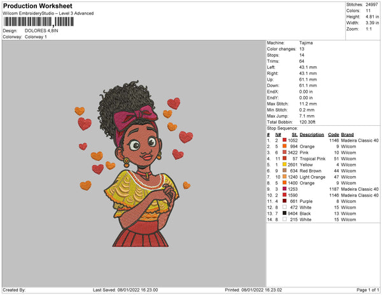Click the 'Red Brown' description text
This screenshot has width=382, height=295.
click(311, 171)
